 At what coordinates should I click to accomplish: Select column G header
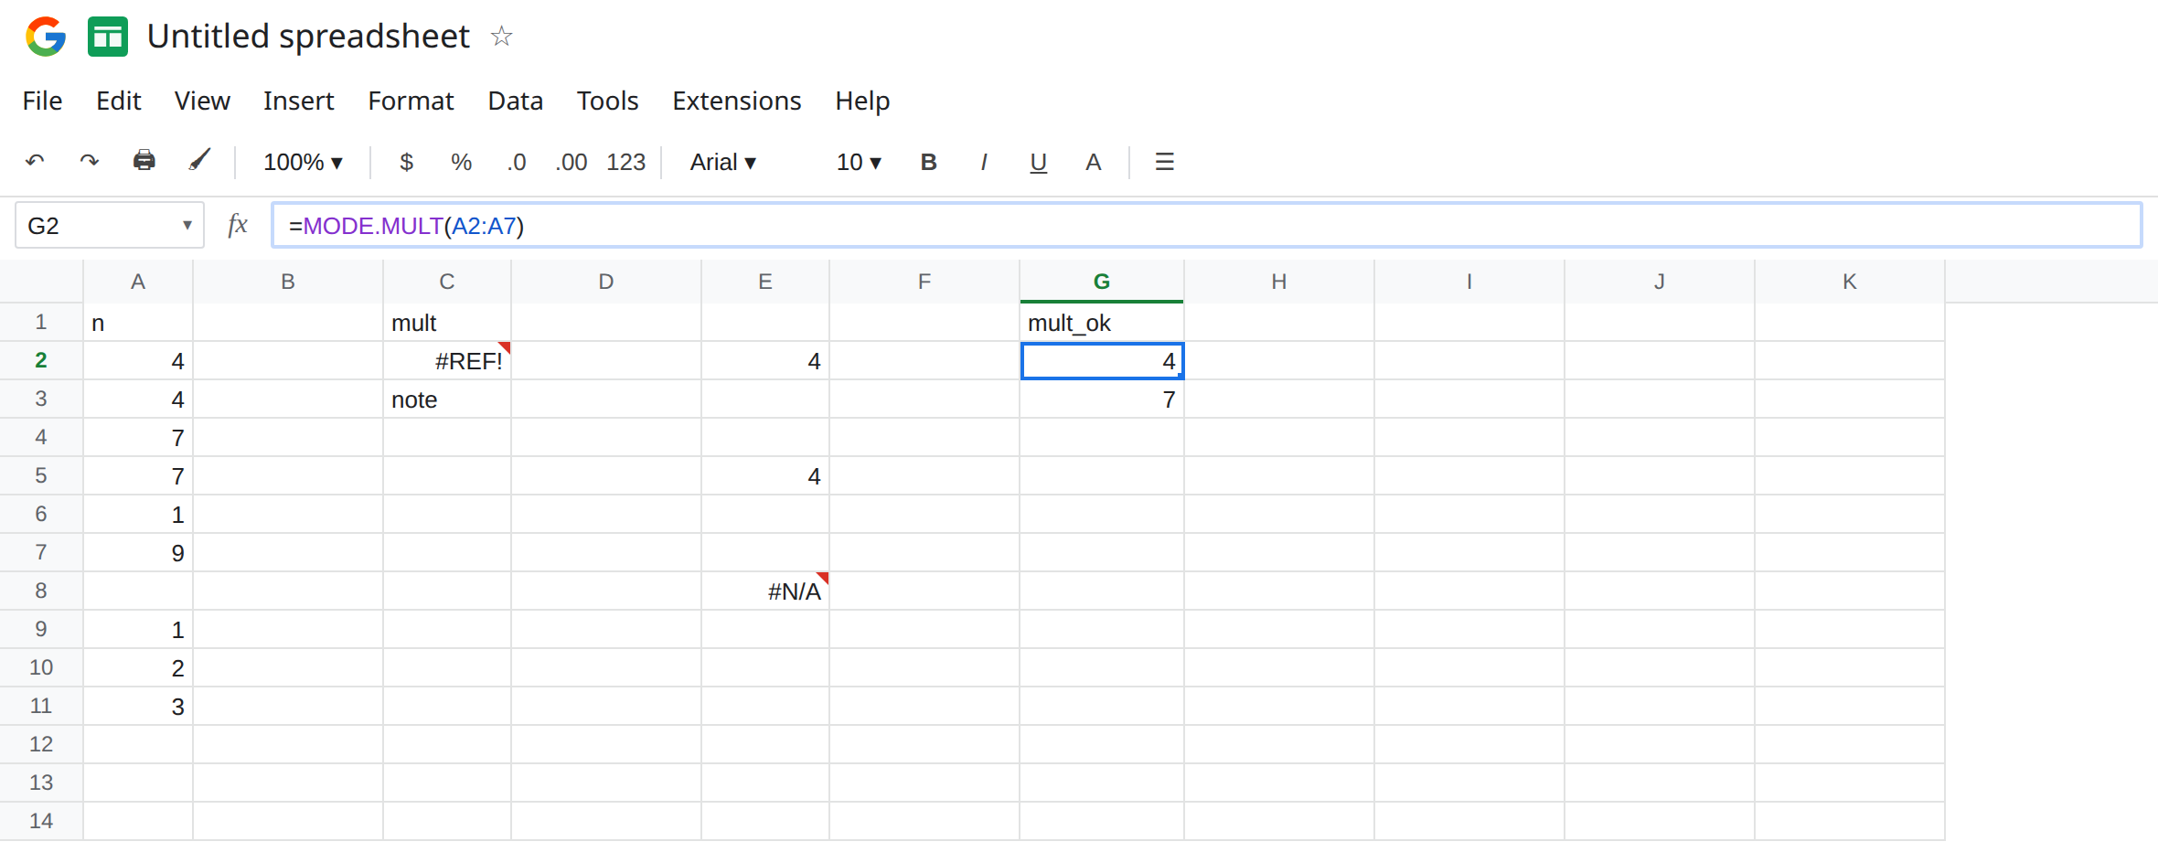[x=1102, y=282]
